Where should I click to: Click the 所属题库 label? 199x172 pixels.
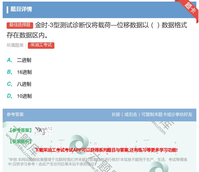click(16, 45)
